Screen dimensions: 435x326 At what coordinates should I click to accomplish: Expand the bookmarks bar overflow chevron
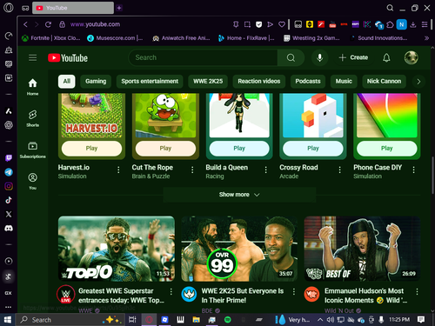coord(426,38)
